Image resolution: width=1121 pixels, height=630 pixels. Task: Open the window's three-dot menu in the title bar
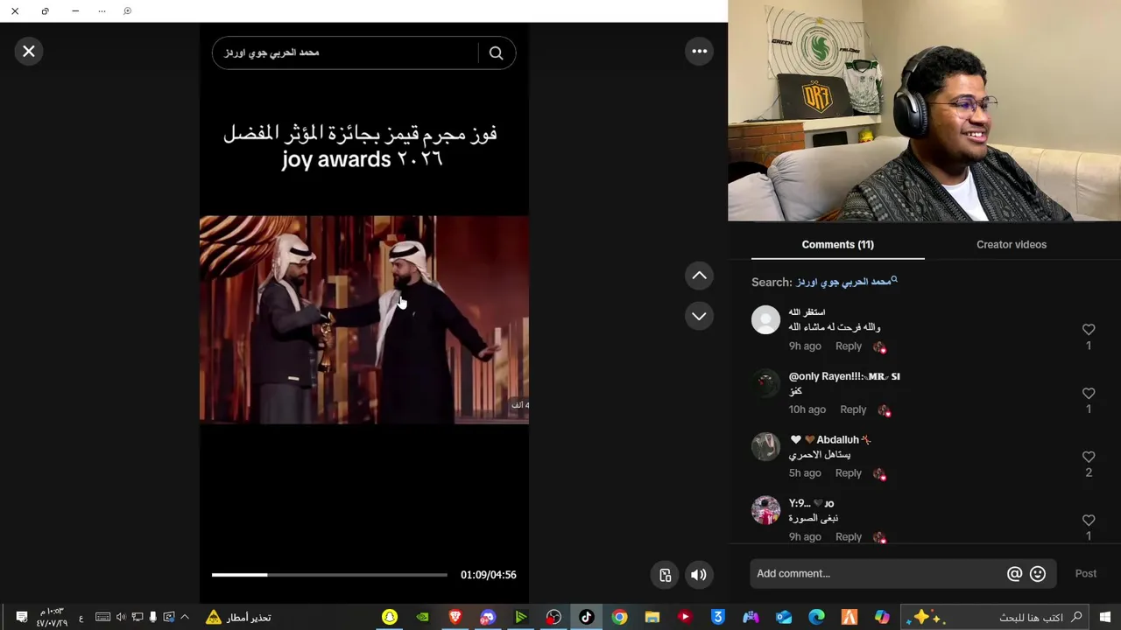tap(102, 11)
